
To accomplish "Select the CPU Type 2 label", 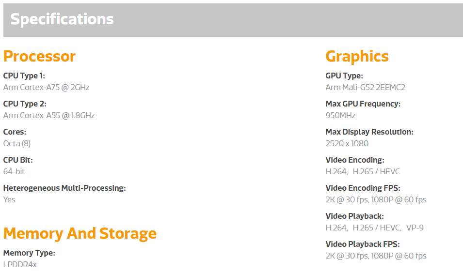I will coord(24,104).
